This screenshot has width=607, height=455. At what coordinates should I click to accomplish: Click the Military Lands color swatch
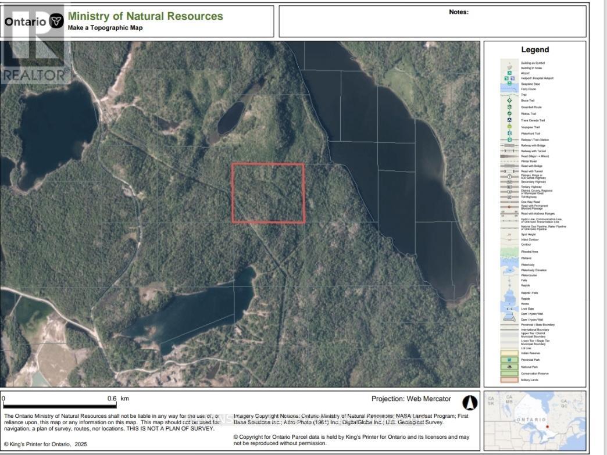[509, 380]
